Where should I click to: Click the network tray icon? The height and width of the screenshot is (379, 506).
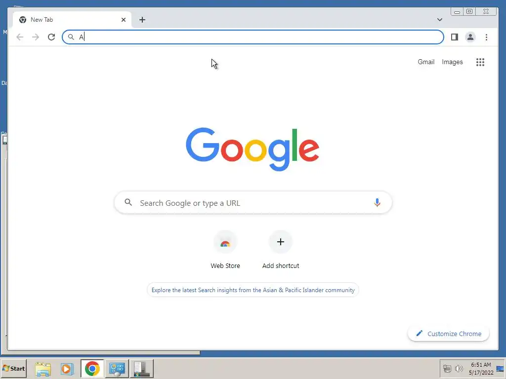coord(447,368)
